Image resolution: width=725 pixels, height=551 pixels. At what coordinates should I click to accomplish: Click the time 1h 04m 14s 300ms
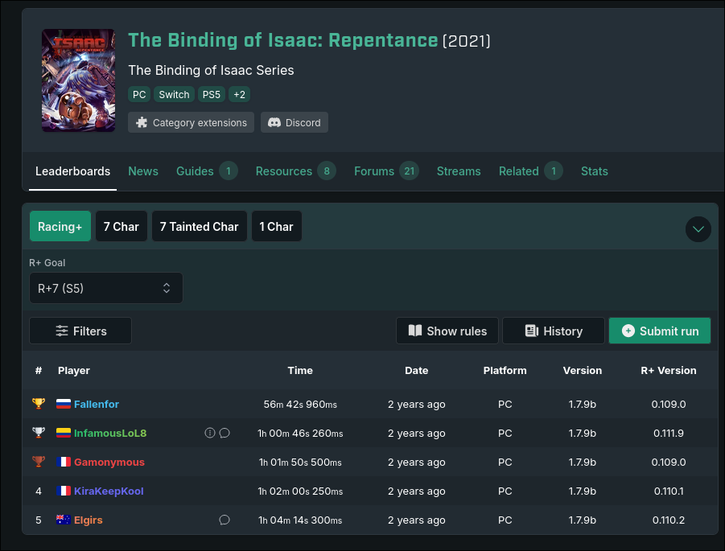300,520
